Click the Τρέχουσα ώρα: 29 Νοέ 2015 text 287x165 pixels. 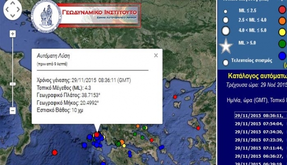pyautogui.click(x=257, y=85)
